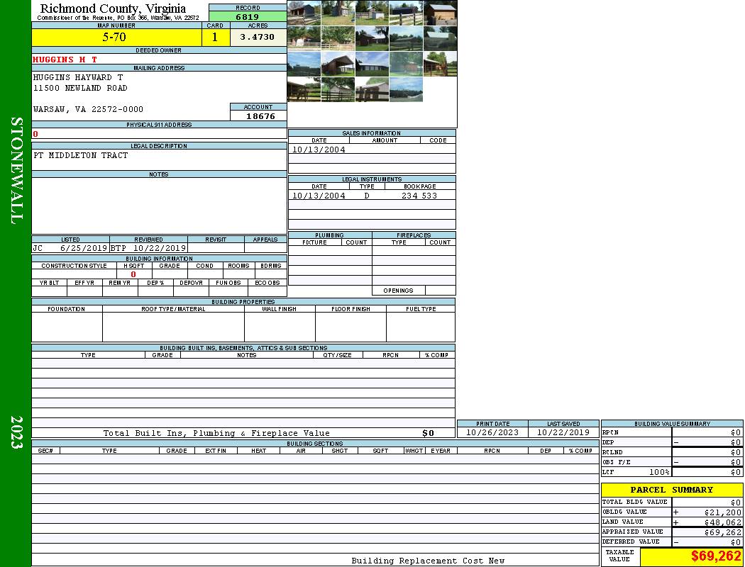The width and height of the screenshot is (745, 567).
Task: Click the taxable value $69,262
Action: [716, 556]
